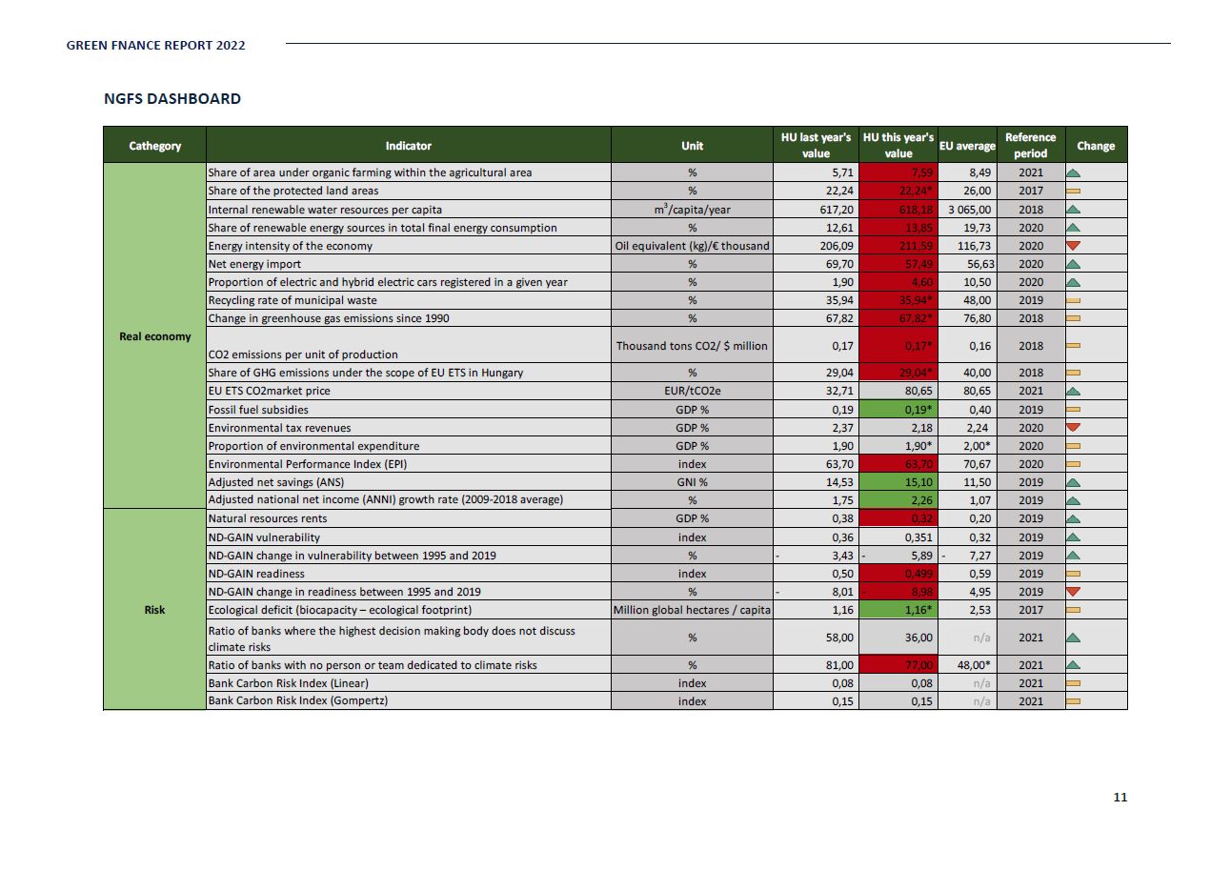1231x871 pixels.
Task: Click the page number 11
Action: coord(1120,797)
